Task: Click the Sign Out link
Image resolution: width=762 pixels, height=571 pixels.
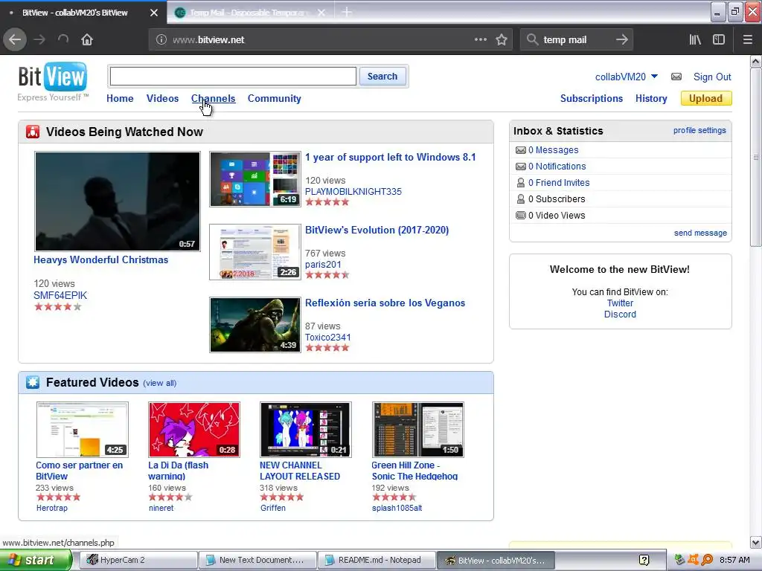Action: click(712, 77)
